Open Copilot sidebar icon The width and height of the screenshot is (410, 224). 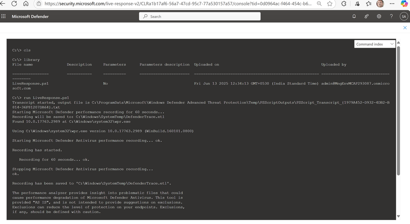404,4
